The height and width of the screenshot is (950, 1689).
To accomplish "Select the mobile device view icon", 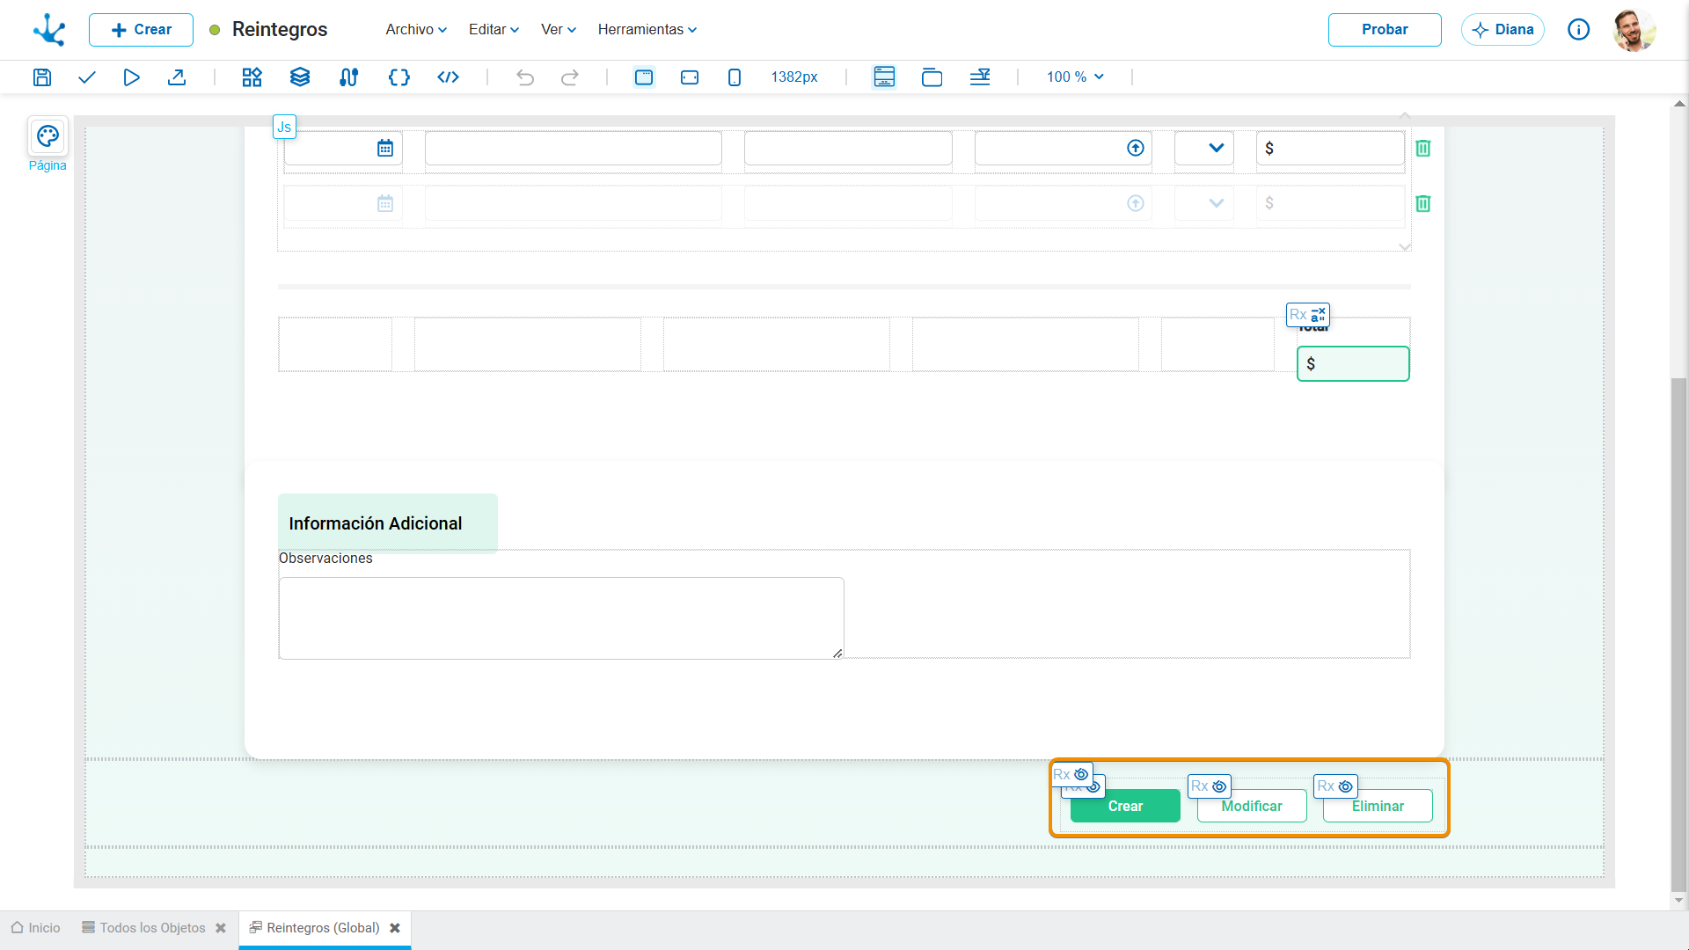I will pos(735,77).
